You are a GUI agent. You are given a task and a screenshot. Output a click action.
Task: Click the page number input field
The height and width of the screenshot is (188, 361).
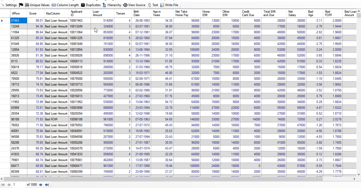tap(19, 185)
